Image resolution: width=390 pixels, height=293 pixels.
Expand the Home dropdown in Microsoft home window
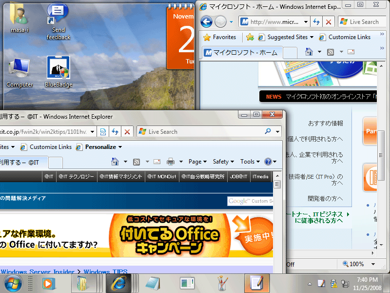pos(320,52)
